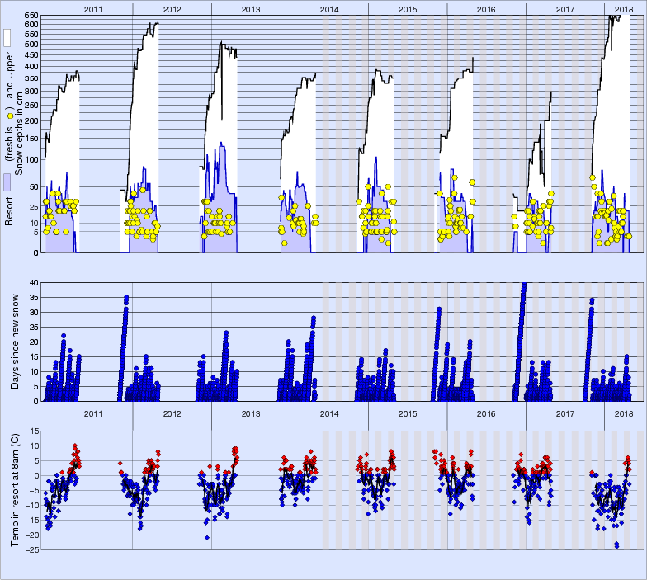Click the 40 tick on the days-since-snow axis
Viewport: 647px width, 580px height.
pyautogui.click(x=34, y=282)
